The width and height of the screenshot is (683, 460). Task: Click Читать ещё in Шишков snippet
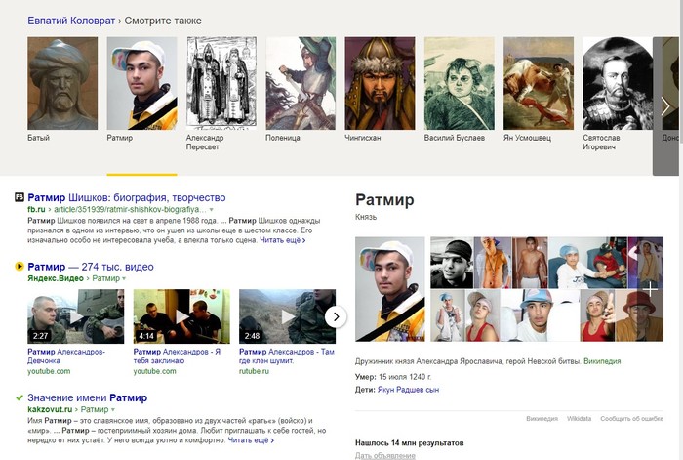tap(283, 240)
